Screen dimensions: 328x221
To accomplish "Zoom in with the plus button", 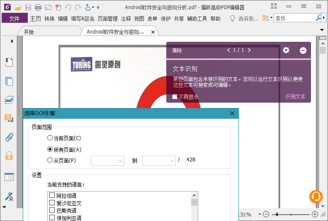I will [315, 214].
